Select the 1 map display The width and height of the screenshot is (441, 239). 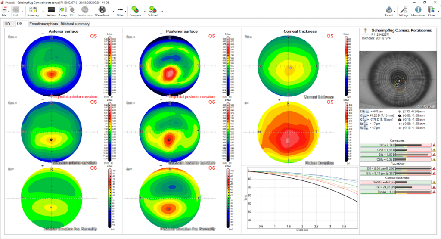(62, 9)
